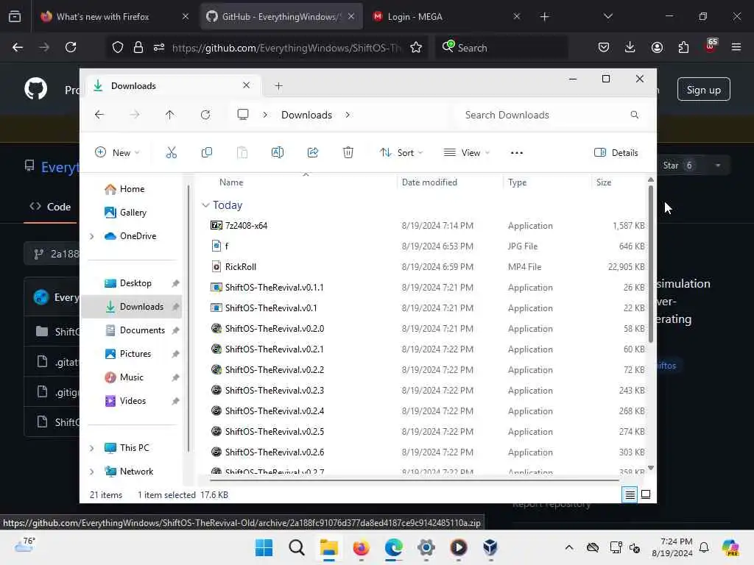Select the 7z2408-x64 file
This screenshot has width=754, height=565.
point(246,225)
